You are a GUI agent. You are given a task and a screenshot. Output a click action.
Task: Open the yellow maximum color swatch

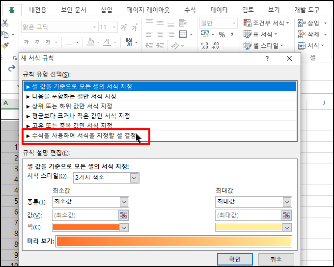(x=253, y=227)
